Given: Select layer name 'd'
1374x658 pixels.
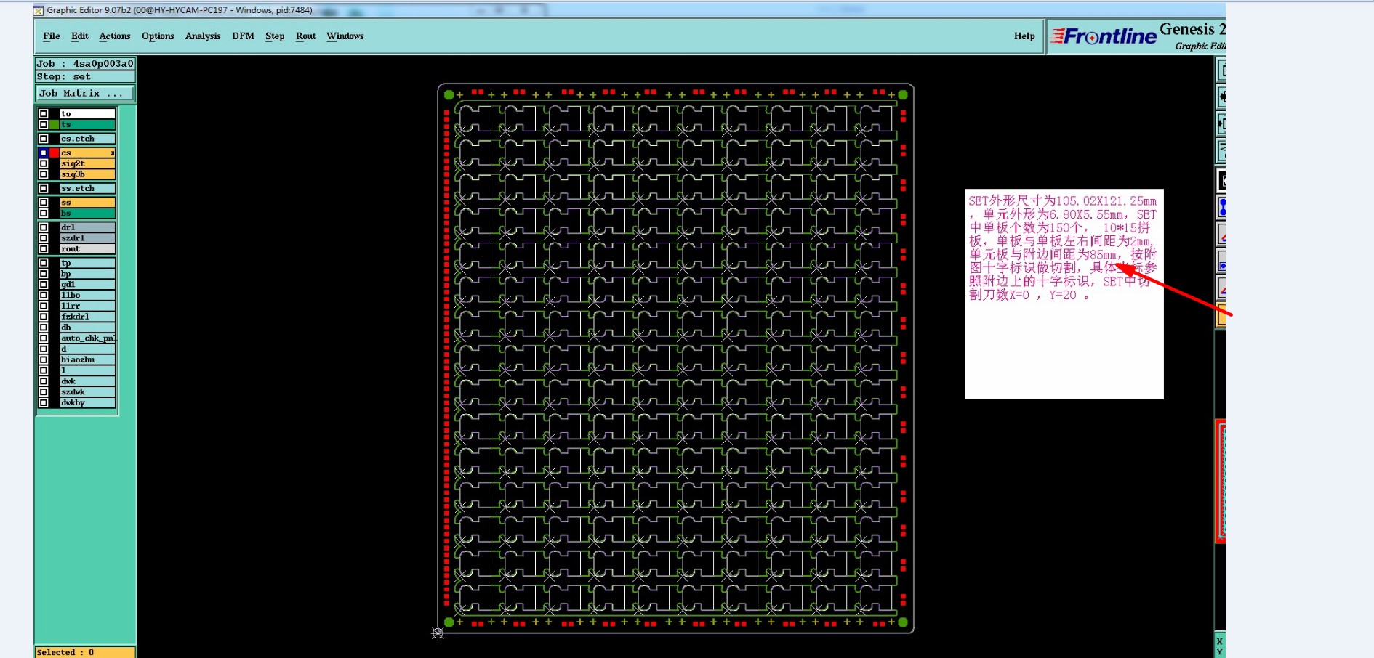Looking at the screenshot, I should tap(87, 349).
